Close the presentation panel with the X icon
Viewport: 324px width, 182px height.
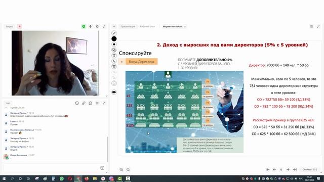point(114,26)
